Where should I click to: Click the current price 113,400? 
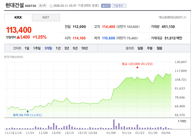point(19,30)
